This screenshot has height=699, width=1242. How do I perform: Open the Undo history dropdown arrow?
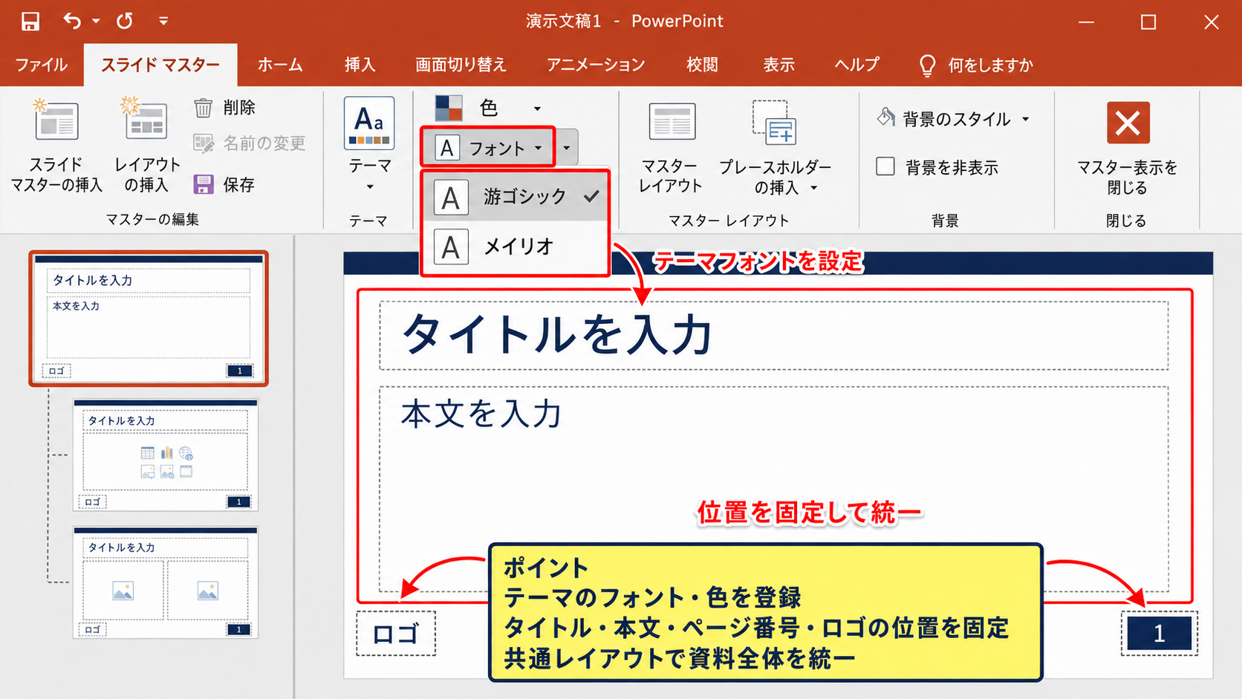96,22
